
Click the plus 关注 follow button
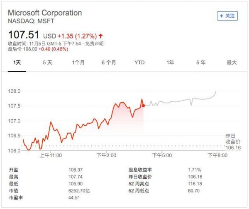click(x=227, y=16)
